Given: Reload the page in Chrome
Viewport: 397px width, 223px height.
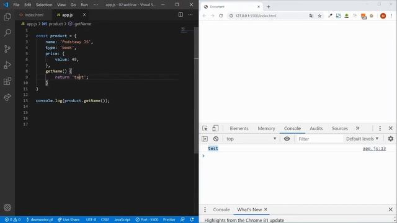Looking at the screenshot, I should click(221, 15).
